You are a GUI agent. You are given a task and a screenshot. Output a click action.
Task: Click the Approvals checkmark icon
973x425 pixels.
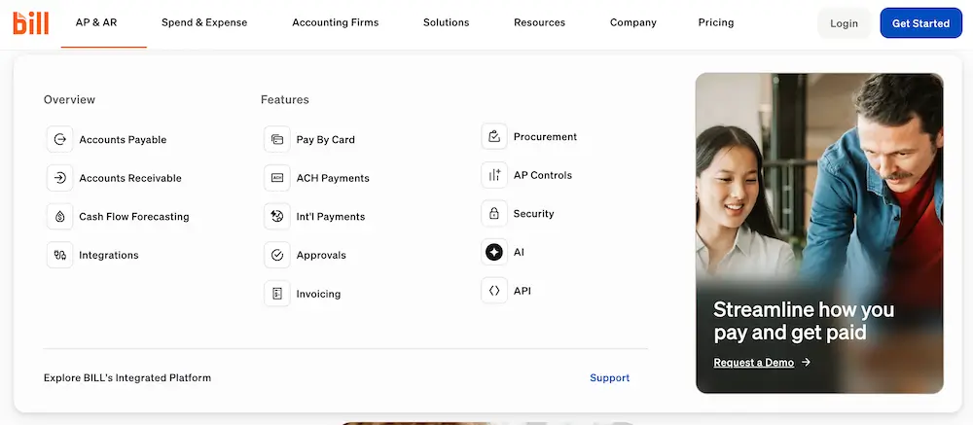click(x=276, y=255)
